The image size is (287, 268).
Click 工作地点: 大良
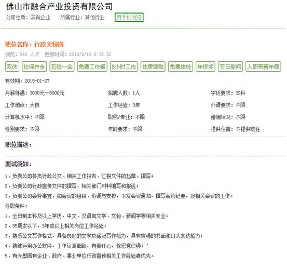(22, 105)
